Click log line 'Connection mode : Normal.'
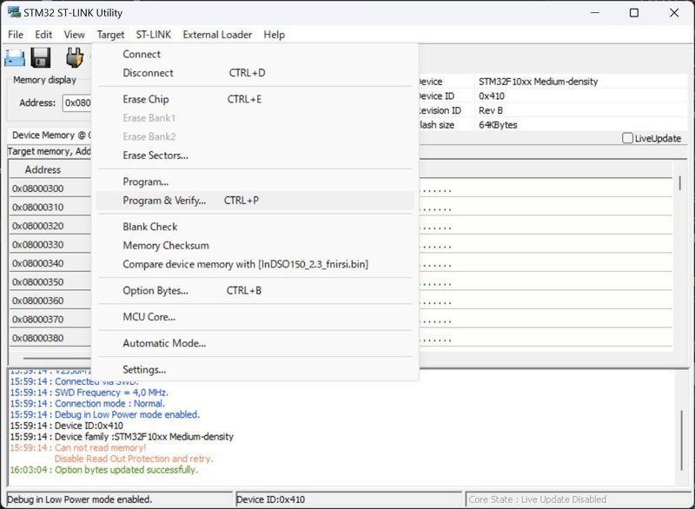Image resolution: width=695 pixels, height=509 pixels. pos(88,404)
